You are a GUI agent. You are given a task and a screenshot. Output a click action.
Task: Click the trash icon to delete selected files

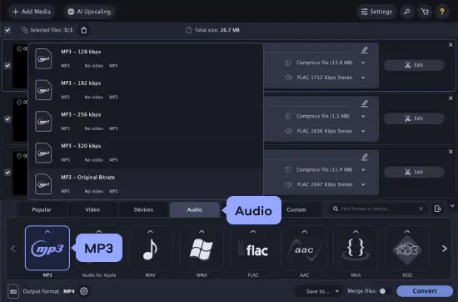[x=84, y=30]
